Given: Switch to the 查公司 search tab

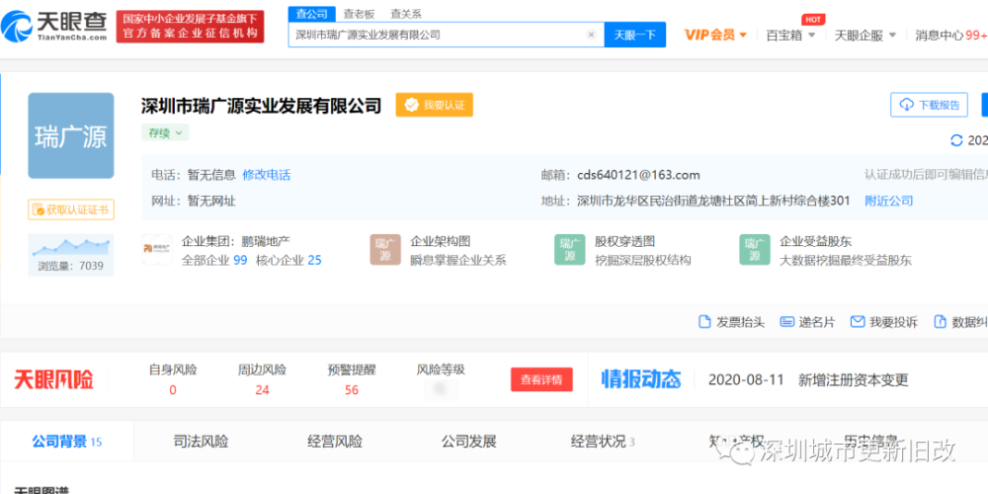Looking at the screenshot, I should tap(312, 14).
